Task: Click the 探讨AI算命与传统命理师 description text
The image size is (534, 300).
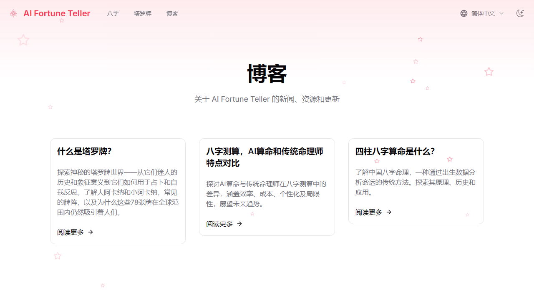Action: click(x=266, y=194)
